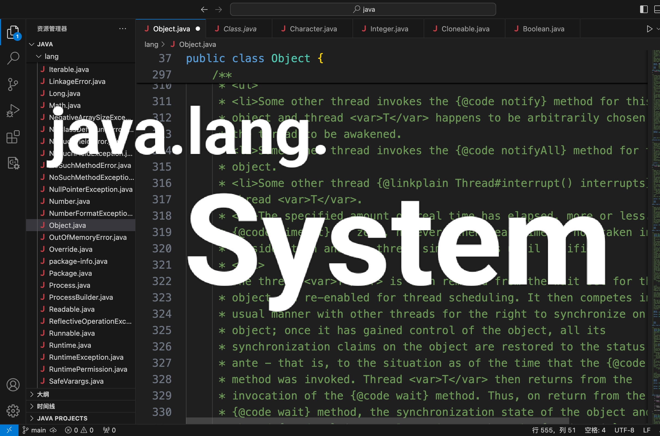660x436 pixels.
Task: Open ProcessBuilder.java file
Action: pos(81,297)
